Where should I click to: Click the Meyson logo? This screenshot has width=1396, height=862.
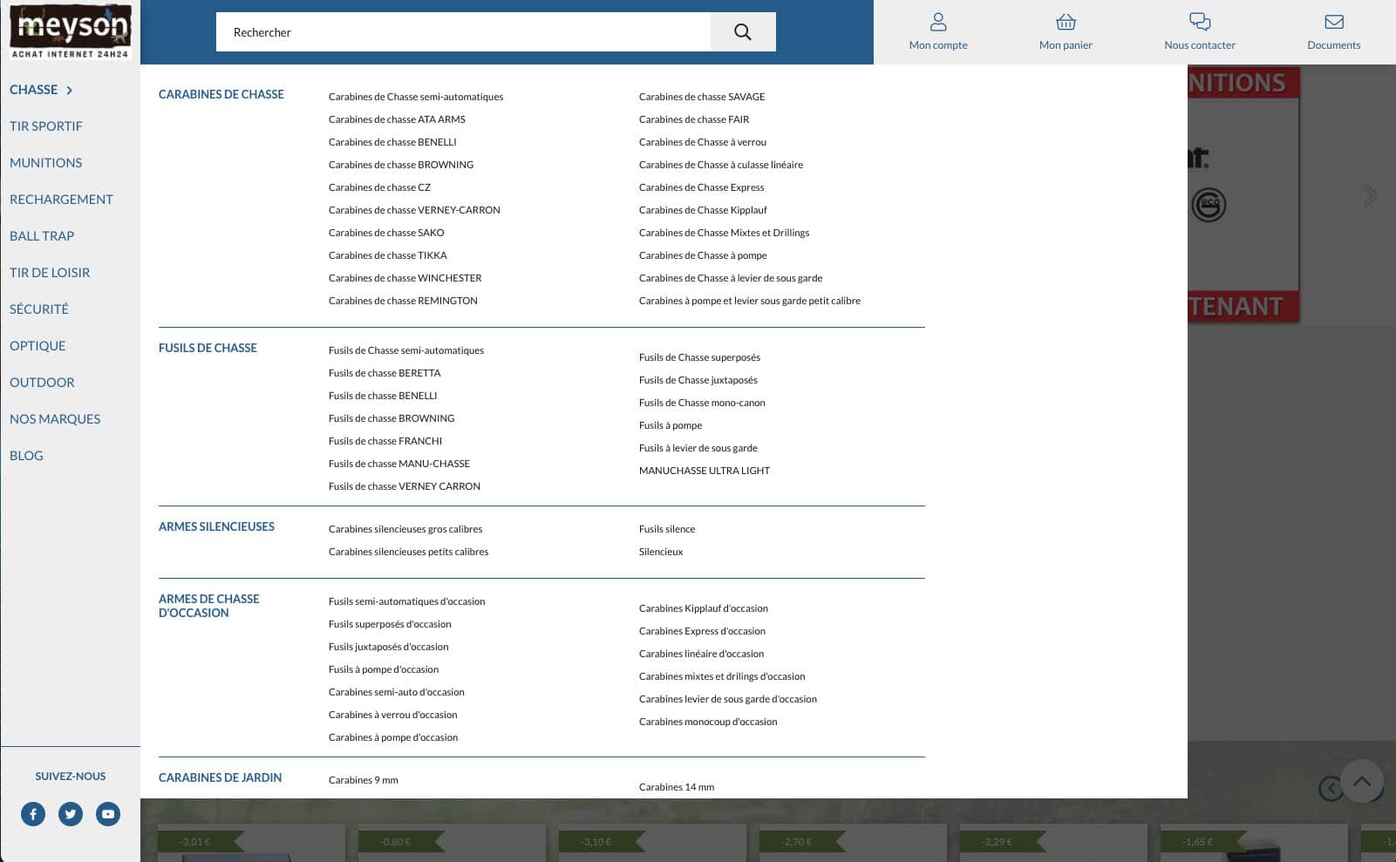(70, 32)
